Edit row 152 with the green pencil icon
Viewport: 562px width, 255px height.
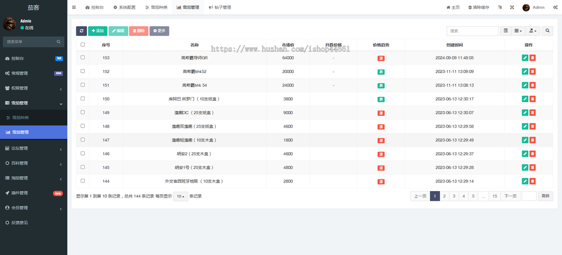[x=525, y=71]
